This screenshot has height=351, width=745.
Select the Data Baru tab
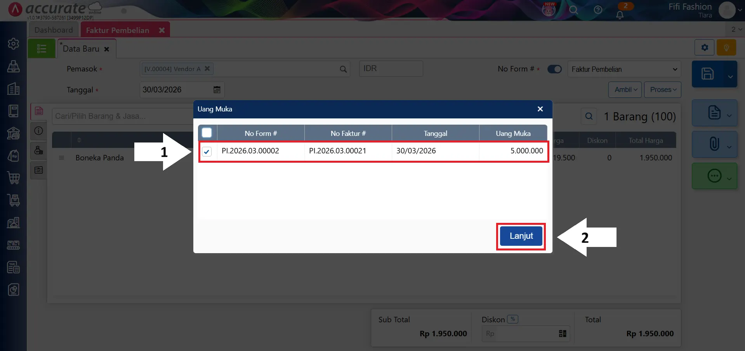coord(81,49)
